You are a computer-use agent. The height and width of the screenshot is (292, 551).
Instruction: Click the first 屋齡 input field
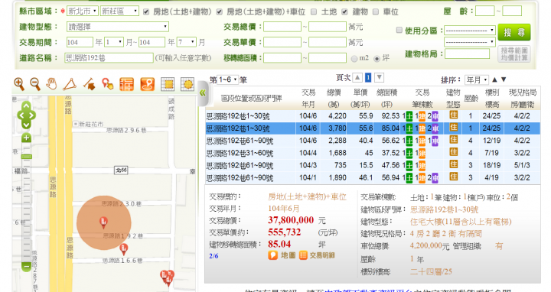click(x=484, y=11)
